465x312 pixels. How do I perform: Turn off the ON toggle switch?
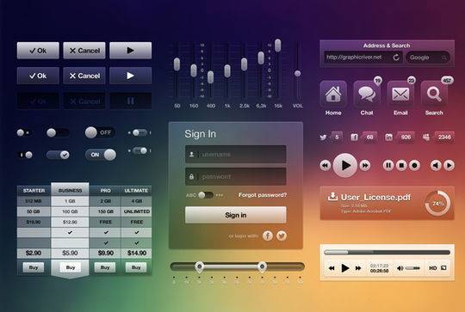click(101, 155)
